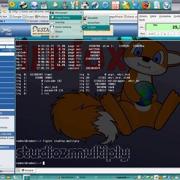Switch to virtual desktop 2 in pager
This screenshot has height=180, width=180.
pyautogui.click(x=33, y=177)
